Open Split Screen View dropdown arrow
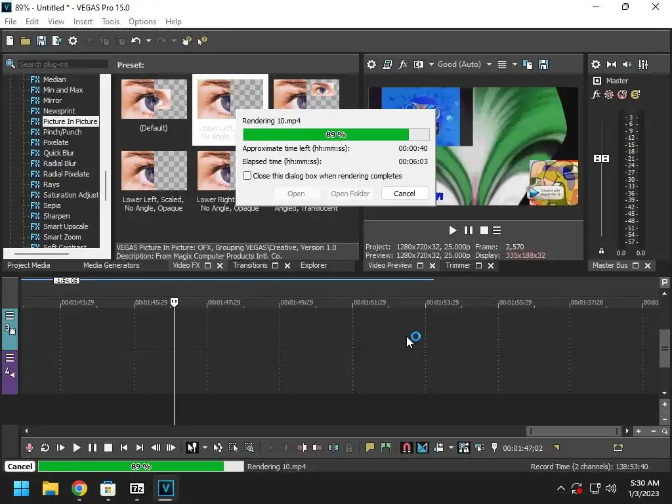This screenshot has height=504, width=672. (431, 64)
